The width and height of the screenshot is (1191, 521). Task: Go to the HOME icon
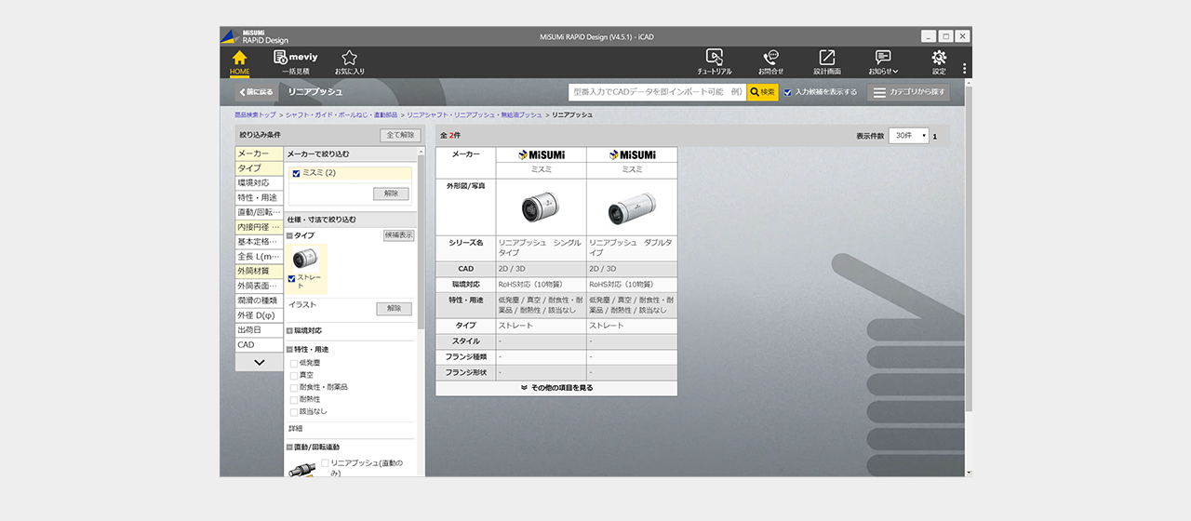(x=239, y=61)
